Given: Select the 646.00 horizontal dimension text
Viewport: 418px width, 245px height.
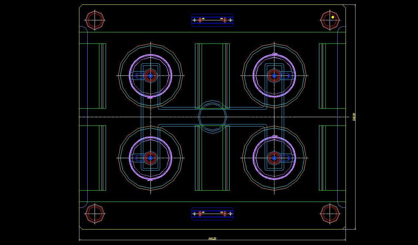Looking at the screenshot, I should pyautogui.click(x=212, y=238).
